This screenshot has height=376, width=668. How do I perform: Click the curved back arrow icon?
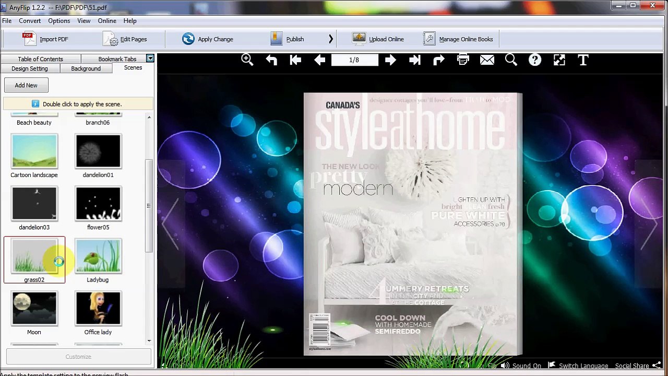pos(271,60)
